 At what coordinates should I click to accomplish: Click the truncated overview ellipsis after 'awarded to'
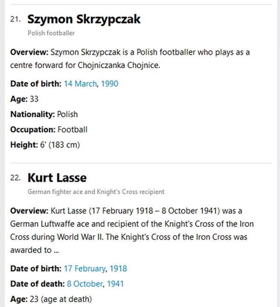pyautogui.click(x=56, y=251)
